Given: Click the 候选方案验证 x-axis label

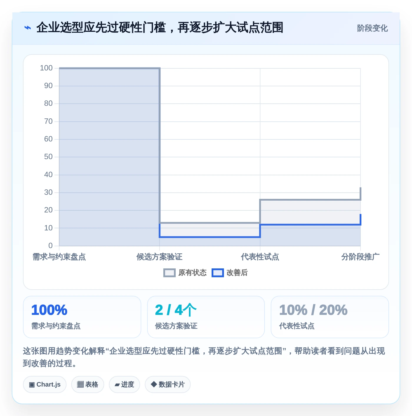Looking at the screenshot, I should (160, 257).
